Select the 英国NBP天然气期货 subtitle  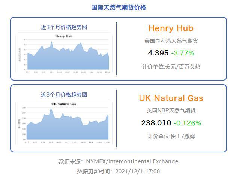171,110
